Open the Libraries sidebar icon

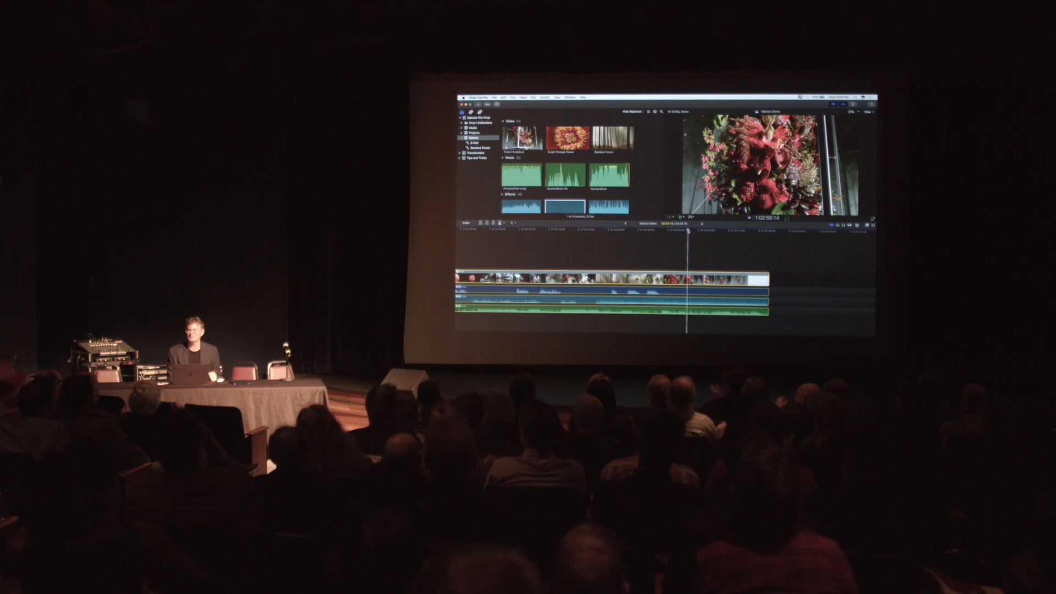click(461, 112)
